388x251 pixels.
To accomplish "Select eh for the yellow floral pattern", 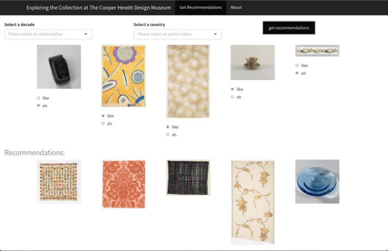I will 103,123.
